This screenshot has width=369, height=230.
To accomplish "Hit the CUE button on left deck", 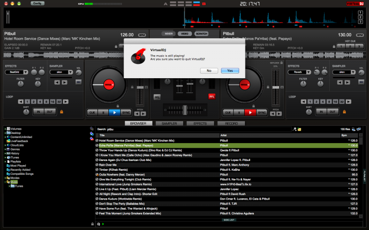I will click(92, 112).
